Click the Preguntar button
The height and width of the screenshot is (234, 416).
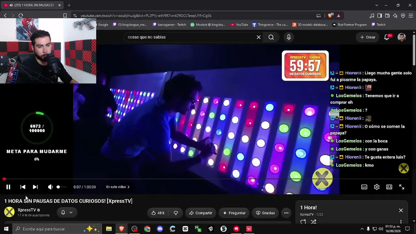pyautogui.click(x=234, y=213)
